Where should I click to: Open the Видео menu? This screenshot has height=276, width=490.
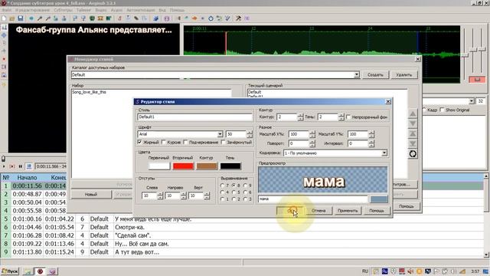pyautogui.click(x=101, y=10)
